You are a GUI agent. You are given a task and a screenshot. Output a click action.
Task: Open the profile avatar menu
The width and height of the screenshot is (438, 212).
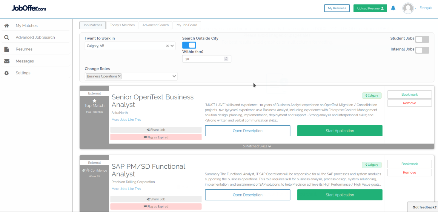[409, 8]
